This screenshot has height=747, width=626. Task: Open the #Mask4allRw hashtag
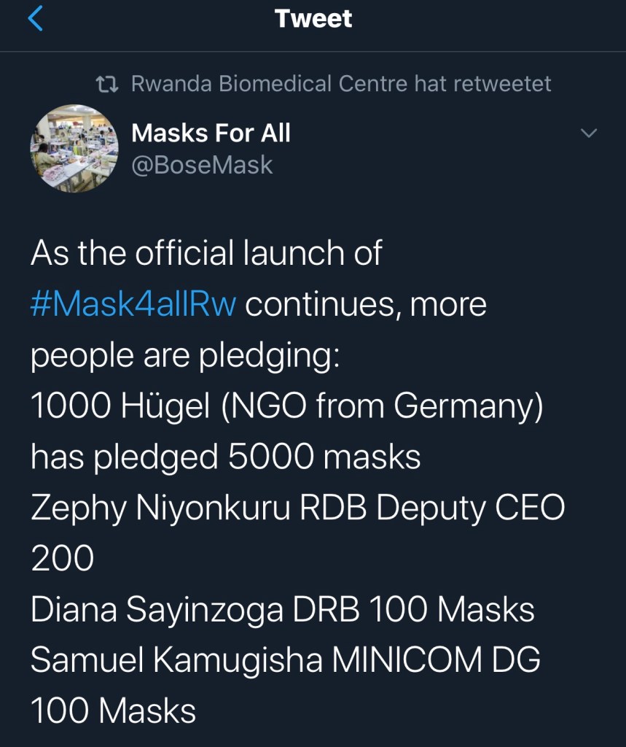(133, 304)
